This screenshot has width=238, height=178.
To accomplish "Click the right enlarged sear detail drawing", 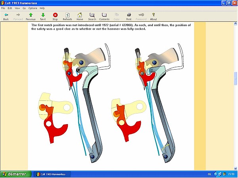I will [x=129, y=120].
